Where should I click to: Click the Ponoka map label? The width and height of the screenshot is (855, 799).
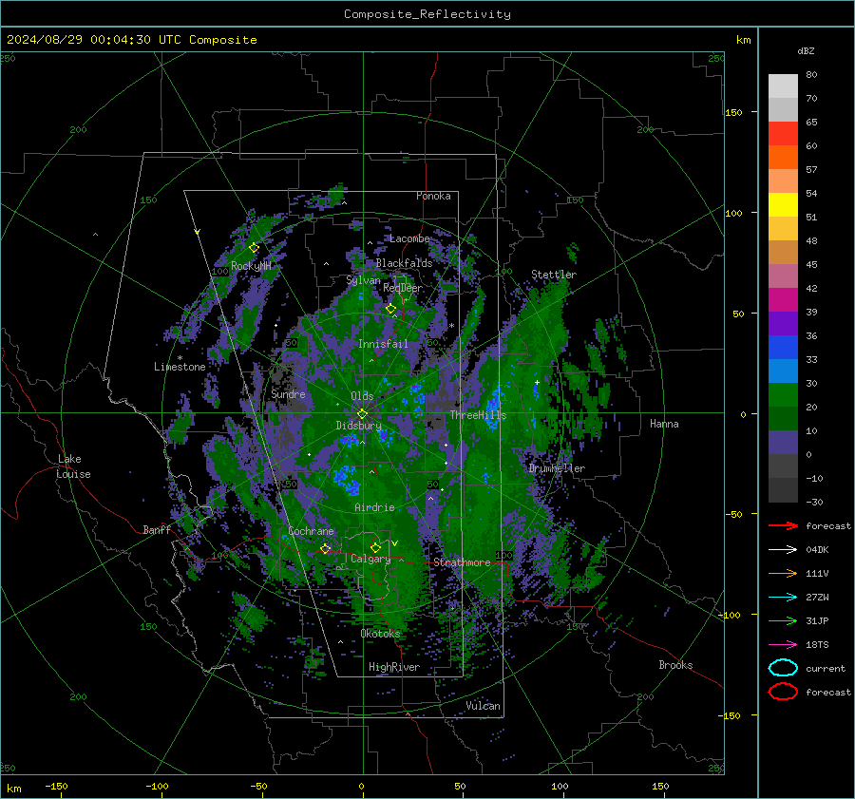[x=433, y=196]
